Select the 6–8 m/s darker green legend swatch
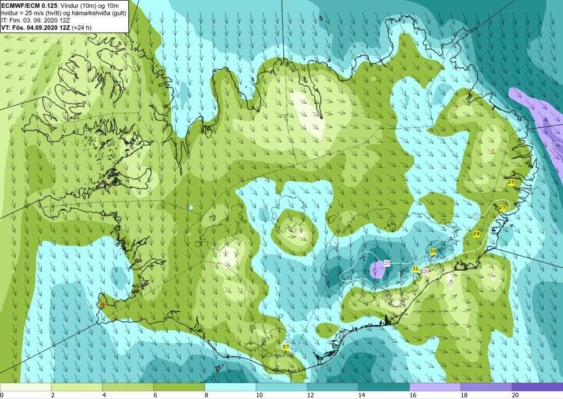The height and width of the screenshot is (399, 563). pyautogui.click(x=179, y=387)
